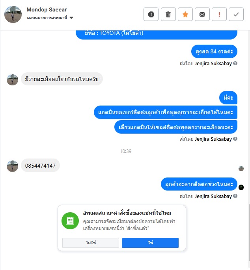The height and width of the screenshot is (270, 250).
Task: Click help icon beside last Jenjira Suksabay label
Action: (235, 196)
